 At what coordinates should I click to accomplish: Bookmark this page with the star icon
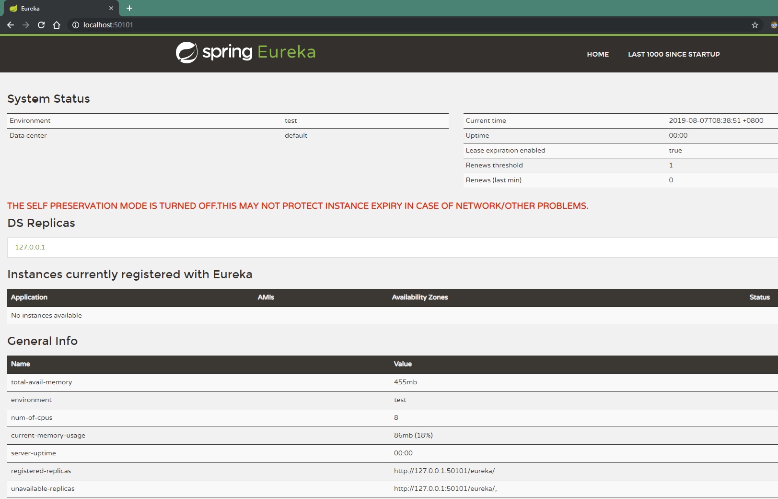click(x=755, y=25)
